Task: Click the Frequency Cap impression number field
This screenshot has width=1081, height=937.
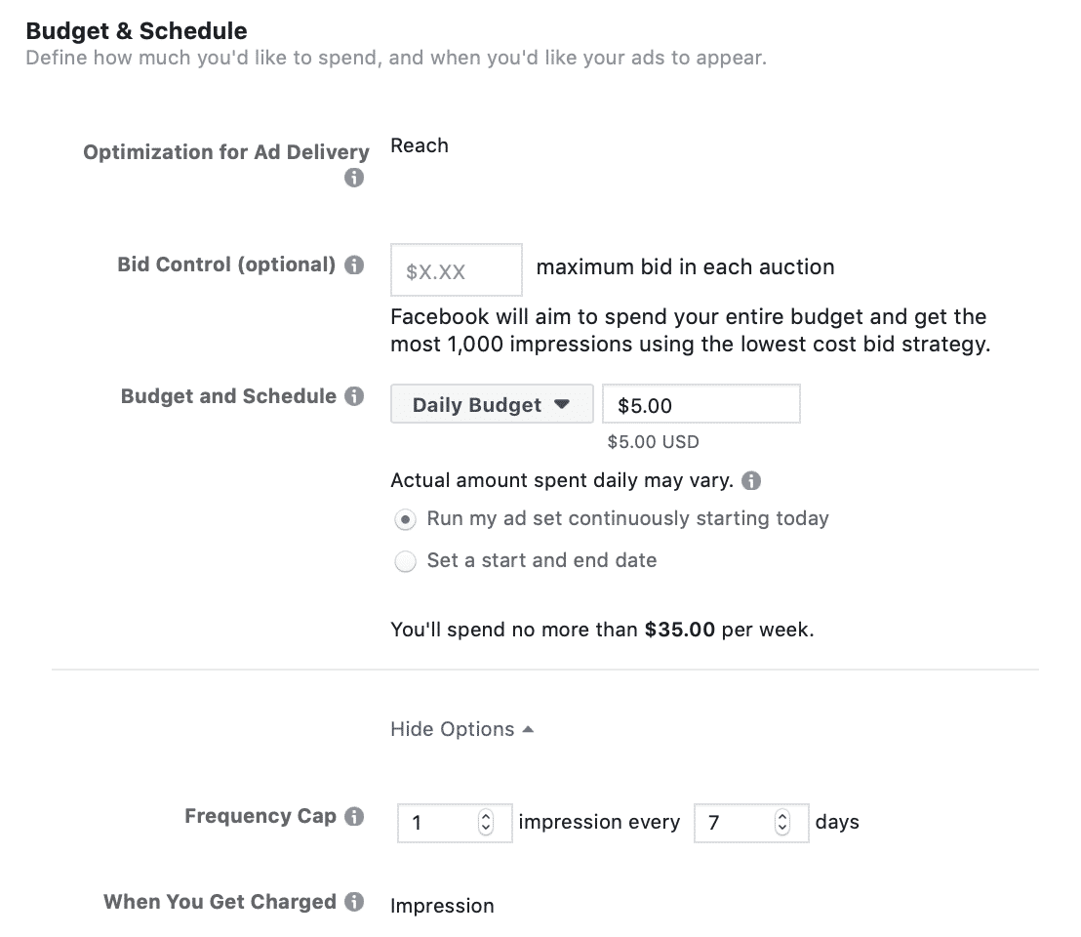Action: [x=455, y=823]
